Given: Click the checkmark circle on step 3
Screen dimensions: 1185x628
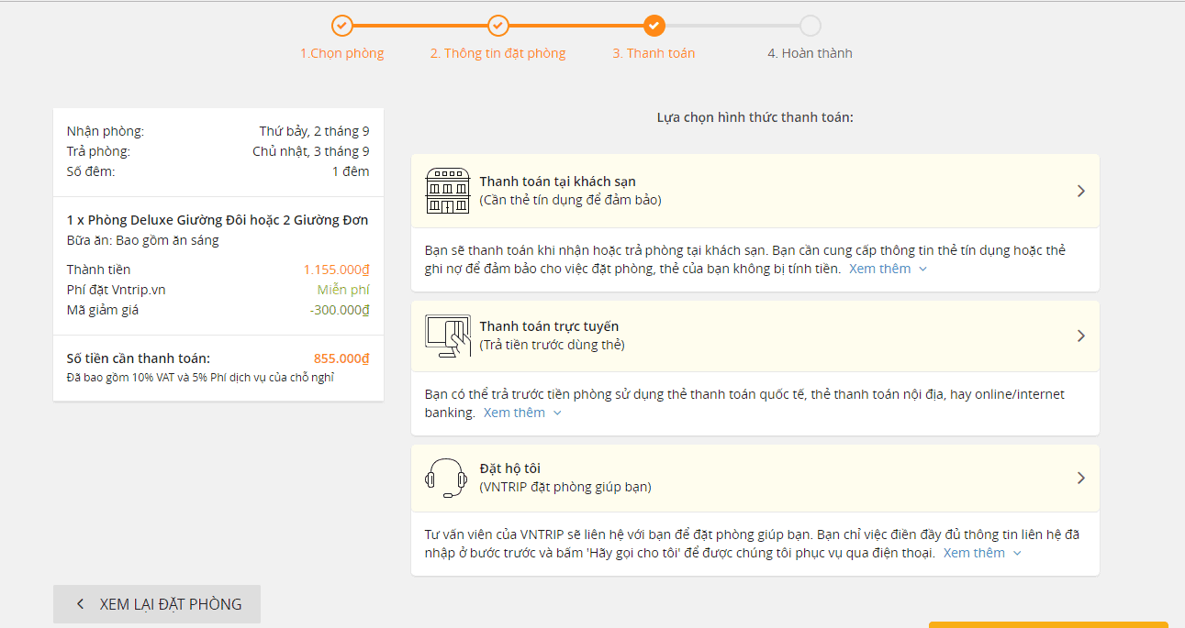Looking at the screenshot, I should (x=654, y=25).
